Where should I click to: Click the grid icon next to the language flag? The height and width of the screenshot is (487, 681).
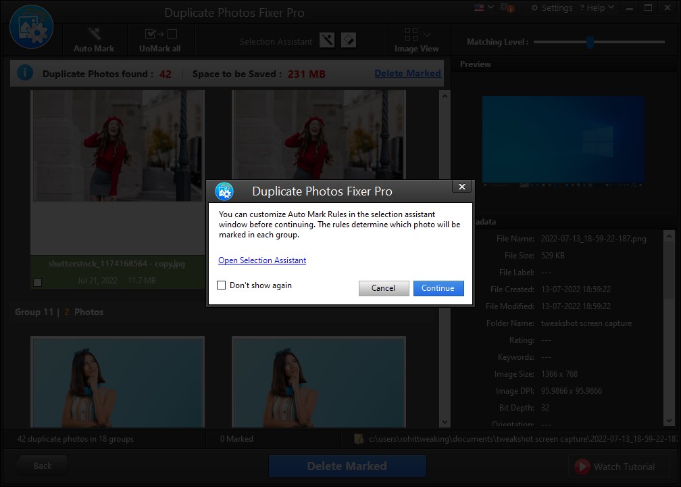(504, 7)
